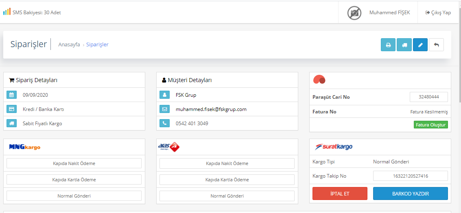The width and height of the screenshot is (461, 213).
Task: Click the SMS Bakiyesi: 30 Adet text
Action: click(x=37, y=13)
